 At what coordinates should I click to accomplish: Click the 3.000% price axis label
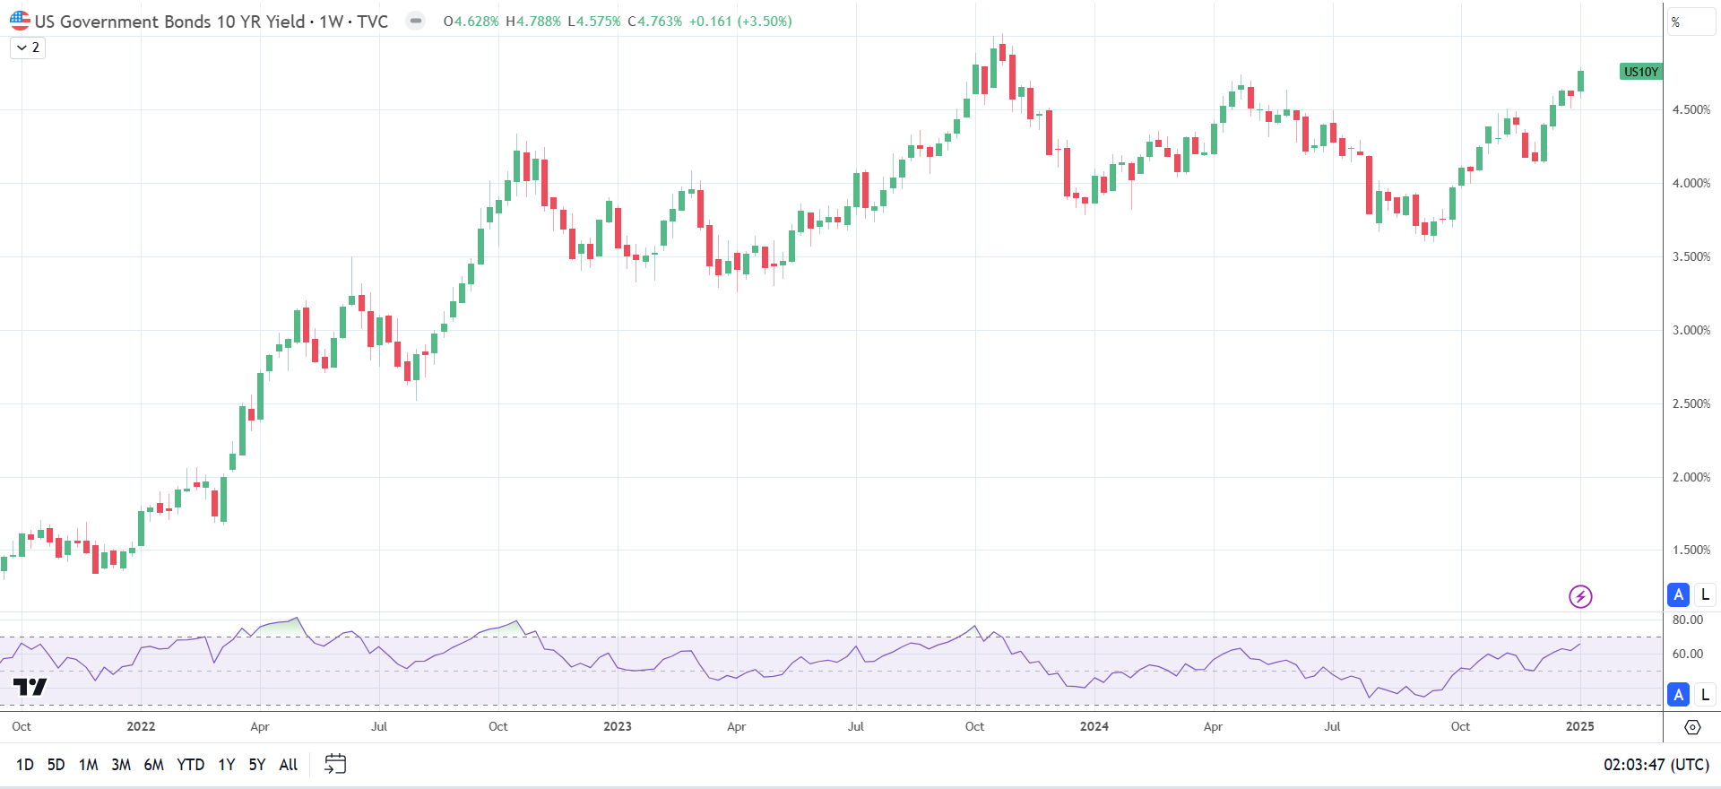click(x=1691, y=330)
